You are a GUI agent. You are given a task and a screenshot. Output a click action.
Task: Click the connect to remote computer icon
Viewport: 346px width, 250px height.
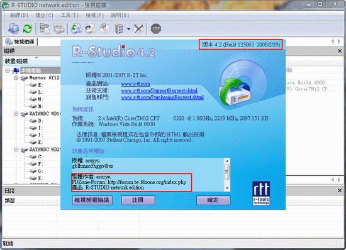pos(13,29)
